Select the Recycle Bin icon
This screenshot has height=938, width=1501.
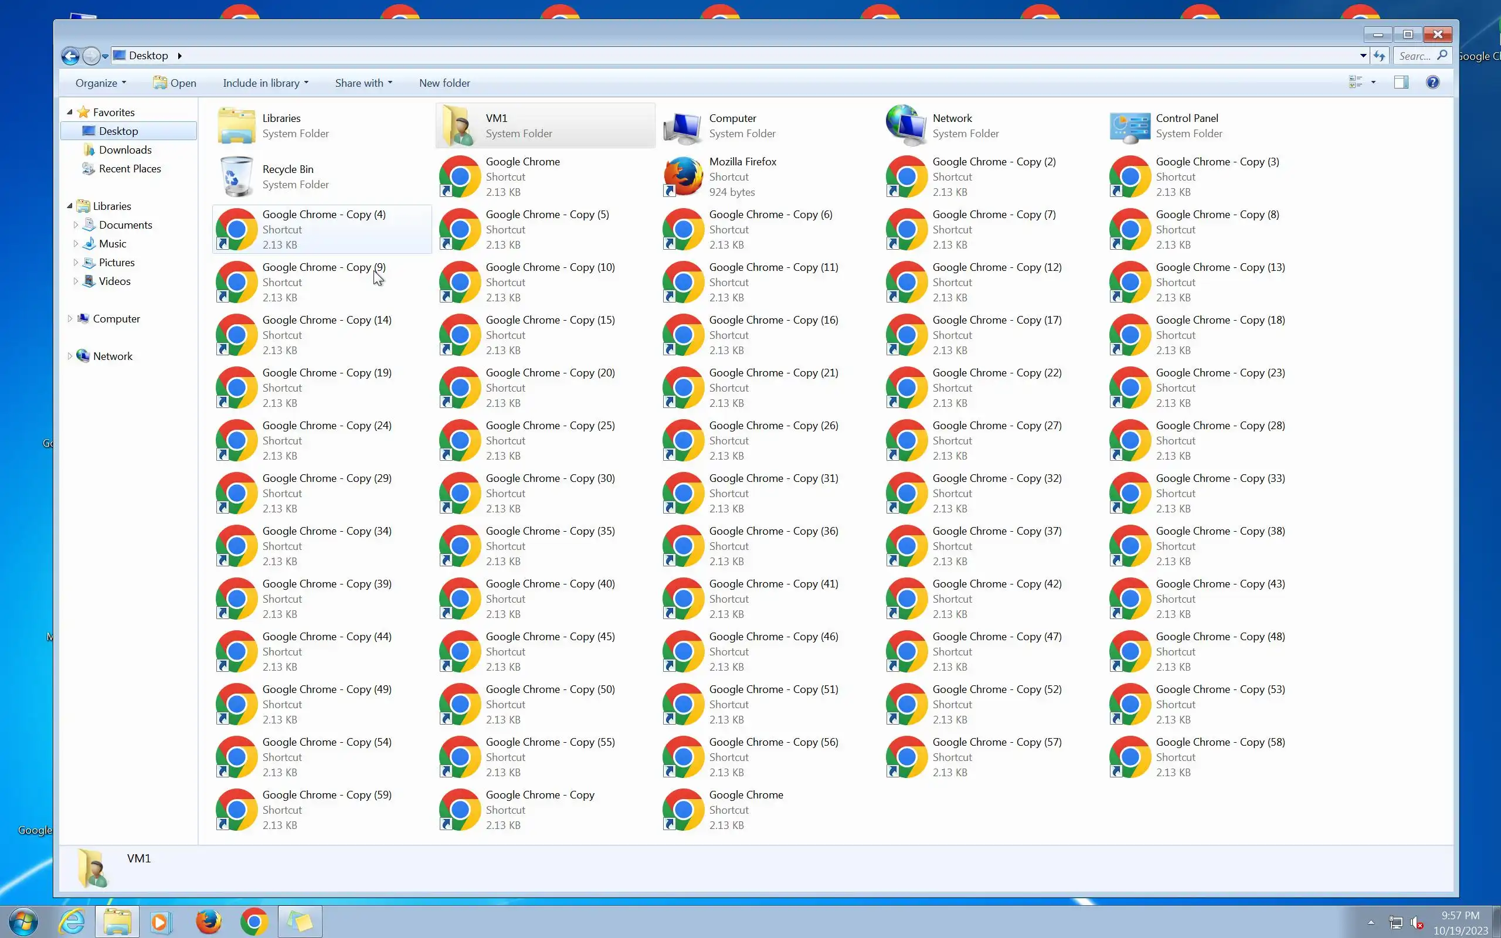[236, 176]
